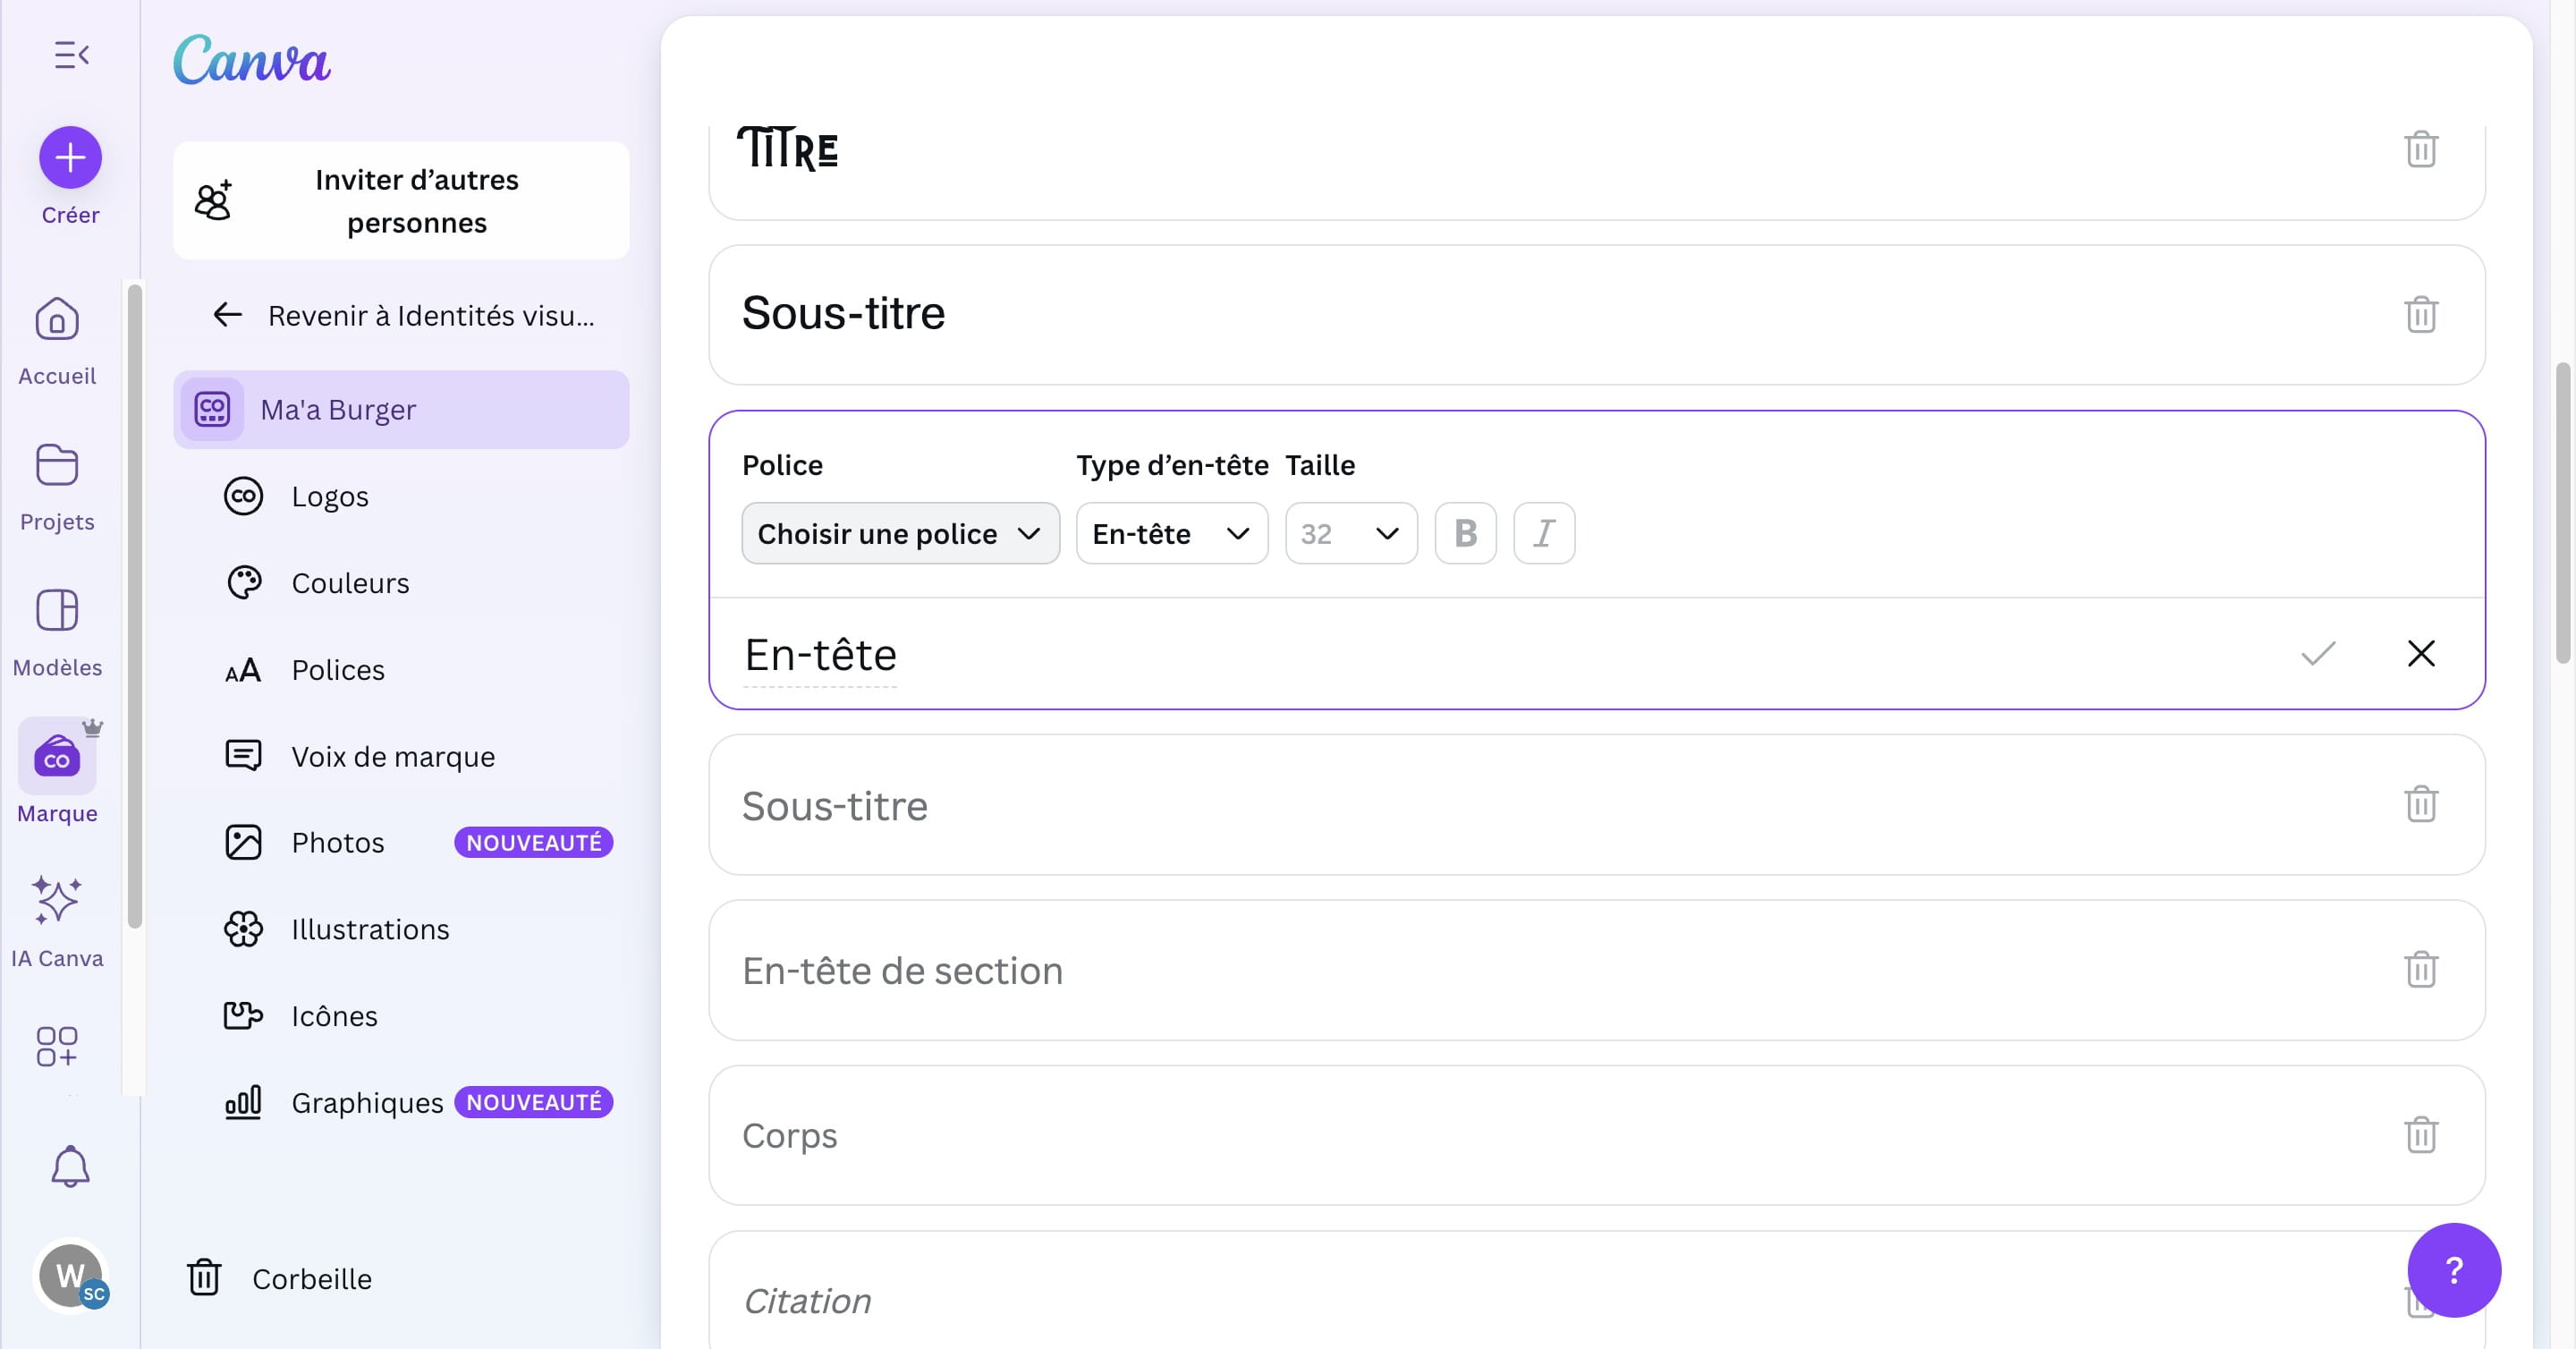Collapse the sidebar with the menu icon
This screenshot has height=1349, width=2576.
click(x=70, y=54)
